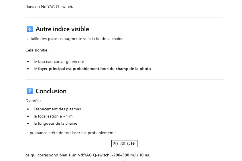Click the scroll-to-bottom button peeking at page bottom
Image resolution: width=242 pixels, height=161 pixels.
coord(124,160)
